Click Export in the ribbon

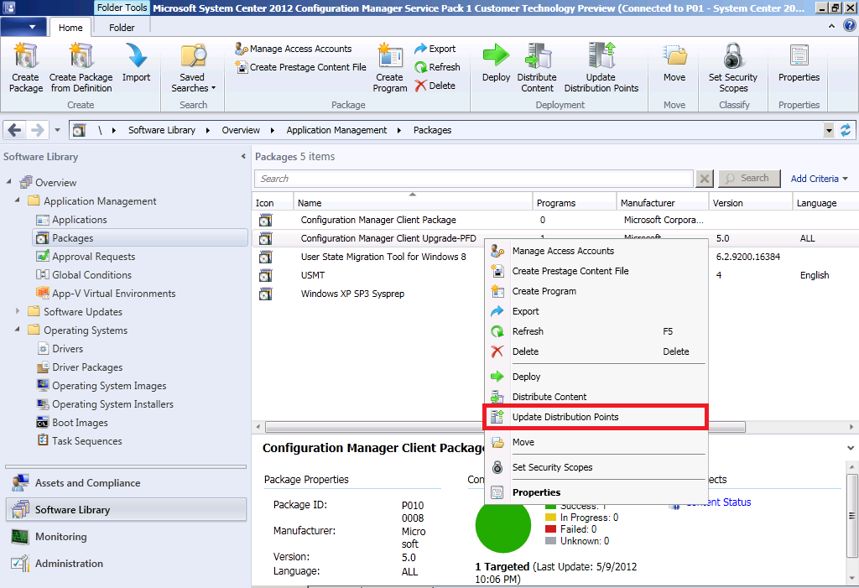point(435,49)
